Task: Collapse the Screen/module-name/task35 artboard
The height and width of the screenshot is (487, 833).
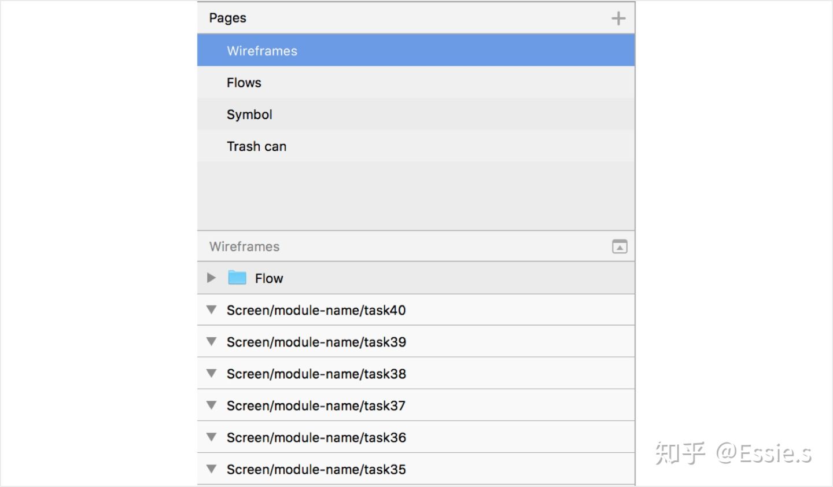Action: pos(212,469)
